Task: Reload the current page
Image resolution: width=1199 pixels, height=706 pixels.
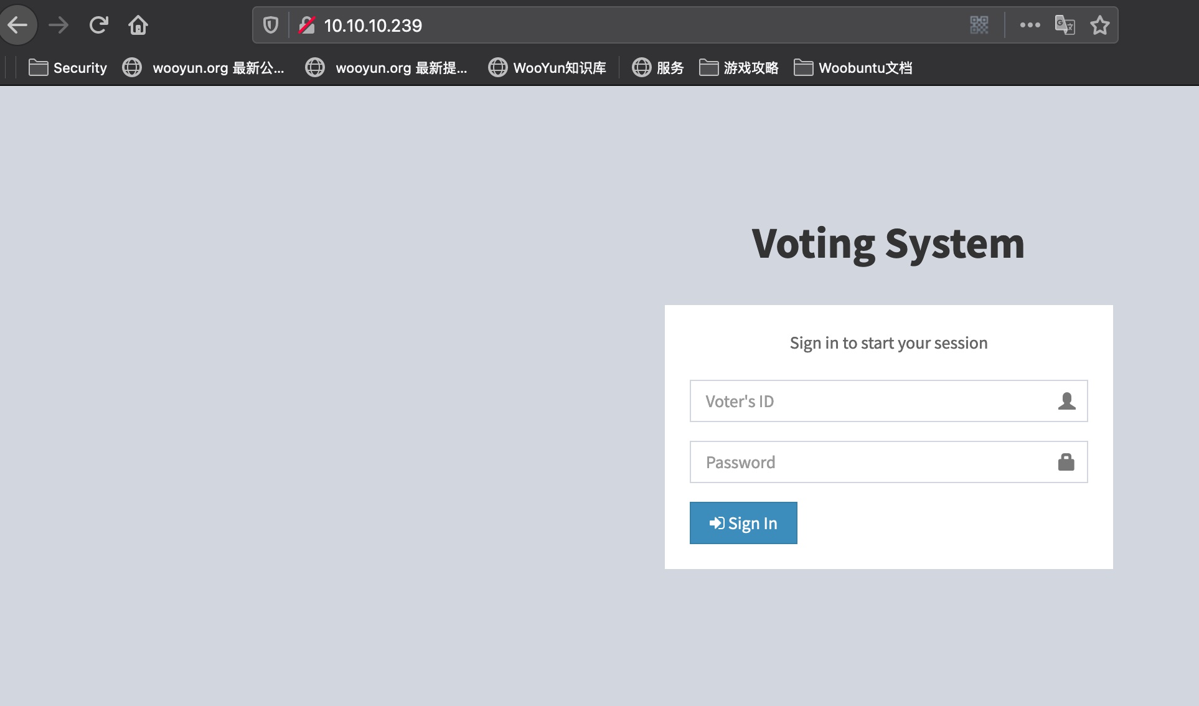Action: 98,25
